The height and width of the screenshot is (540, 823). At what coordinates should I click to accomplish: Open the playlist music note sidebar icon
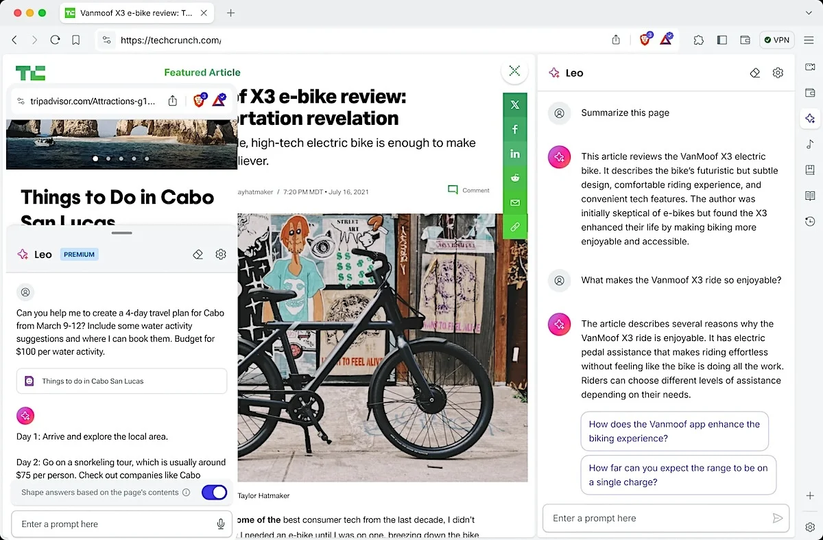coord(810,144)
